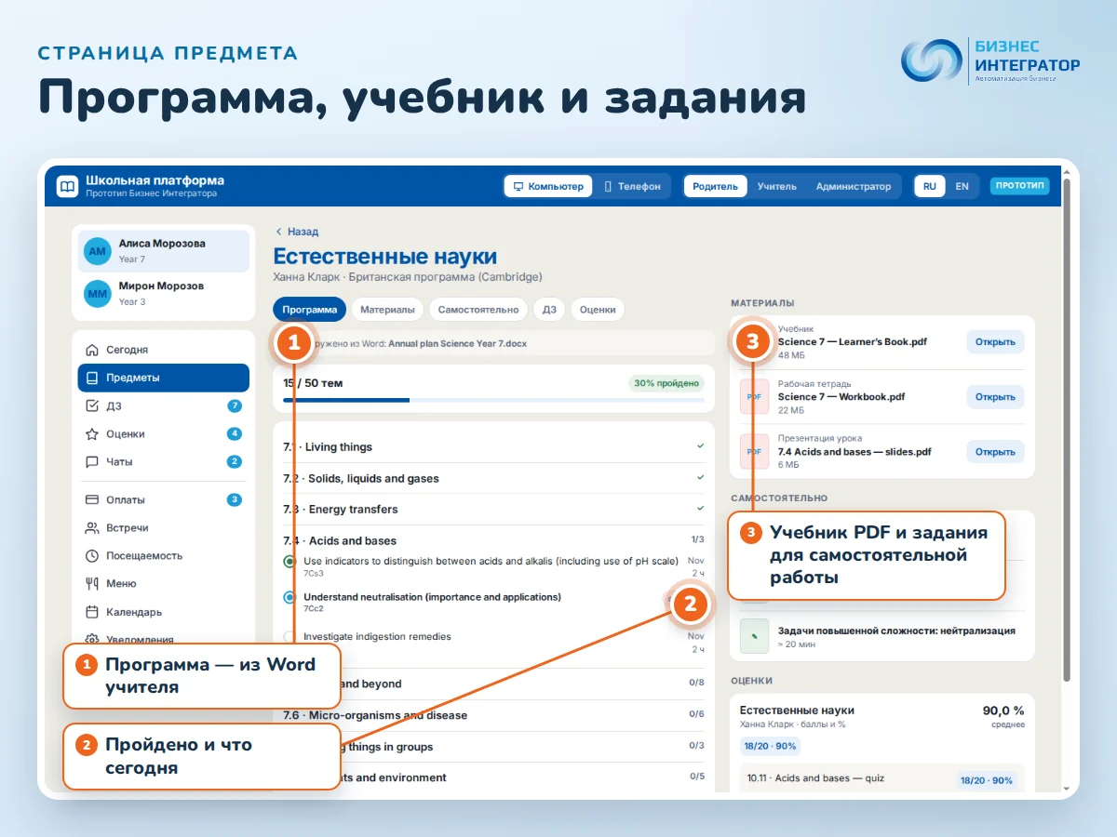Click the 10.11 Acids and bases quiz row

coord(882,779)
